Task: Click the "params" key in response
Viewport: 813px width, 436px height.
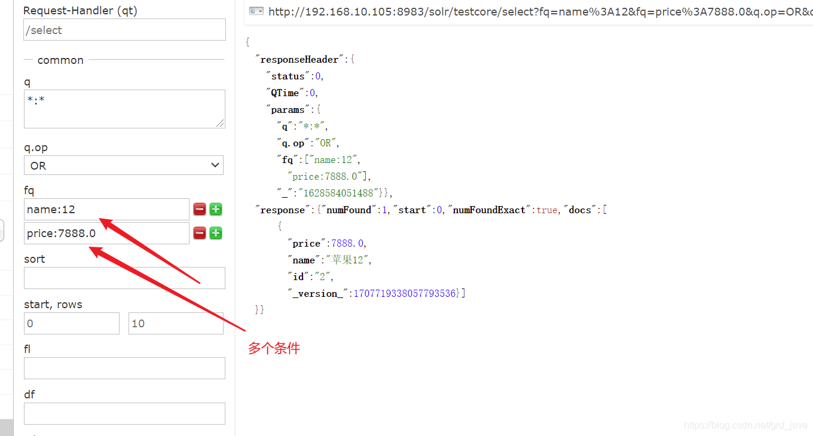Action: (288, 109)
